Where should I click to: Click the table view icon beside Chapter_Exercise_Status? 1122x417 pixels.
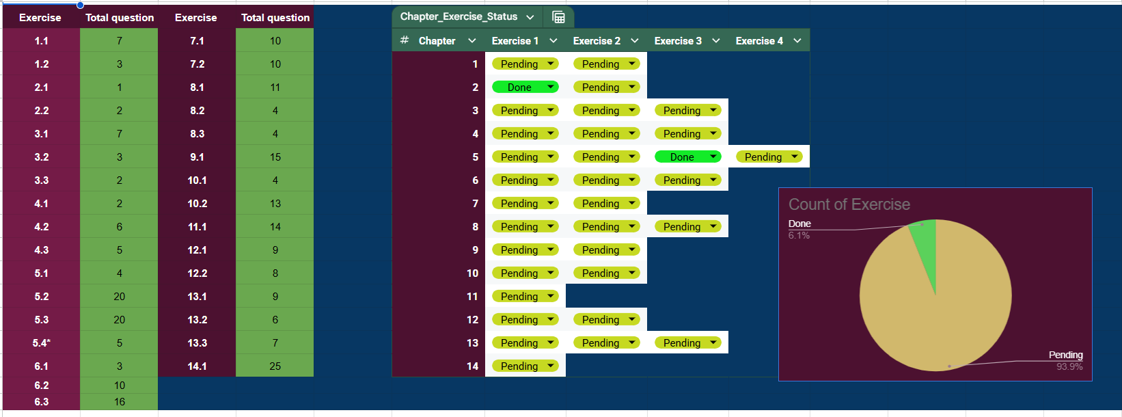click(558, 17)
